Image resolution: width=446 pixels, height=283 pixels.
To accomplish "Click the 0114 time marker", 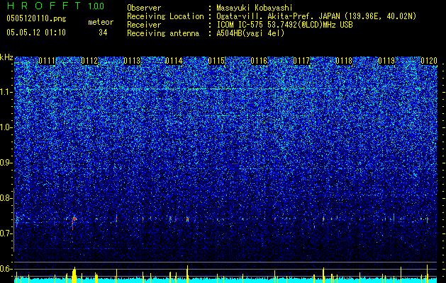I will click(174, 61).
